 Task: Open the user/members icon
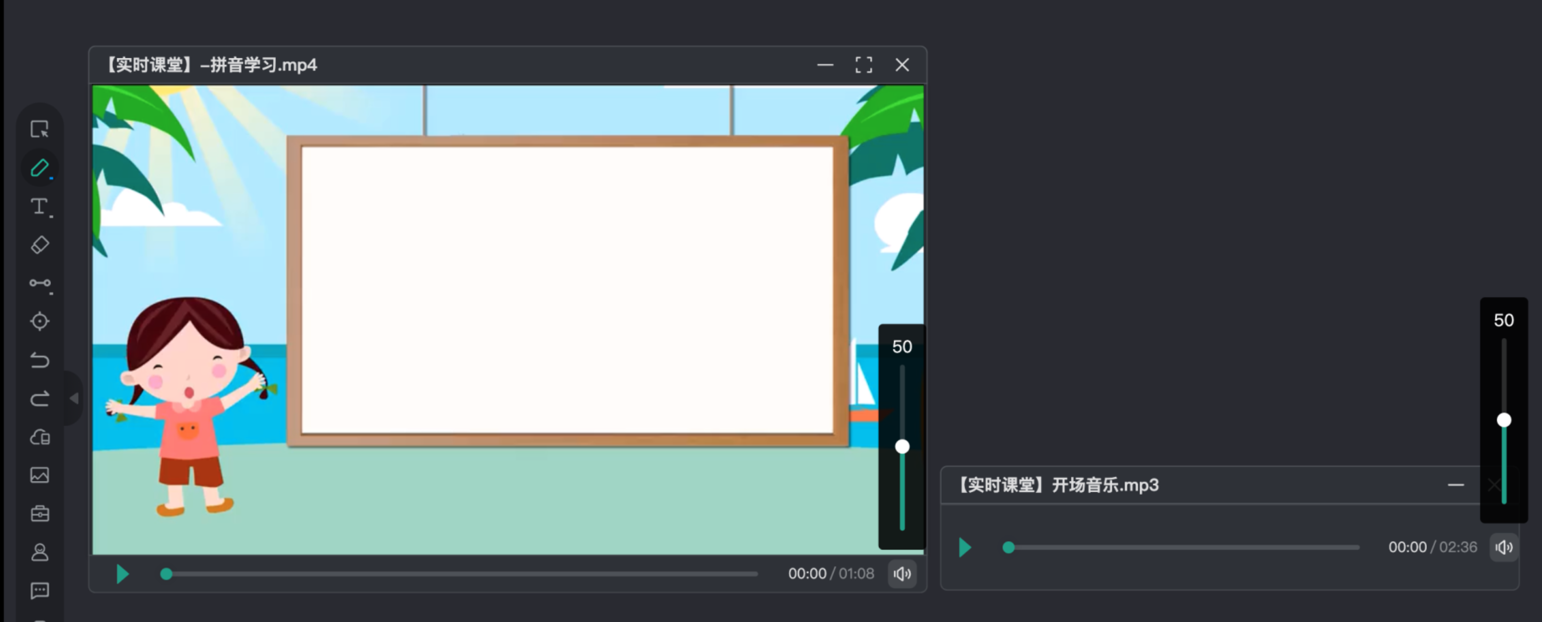pos(40,552)
